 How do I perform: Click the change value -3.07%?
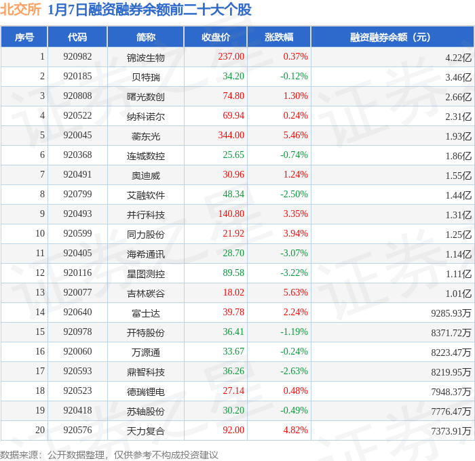(x=294, y=254)
